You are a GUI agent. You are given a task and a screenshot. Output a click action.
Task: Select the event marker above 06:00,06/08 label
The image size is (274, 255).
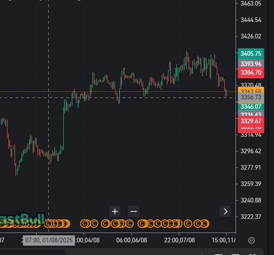(129, 224)
